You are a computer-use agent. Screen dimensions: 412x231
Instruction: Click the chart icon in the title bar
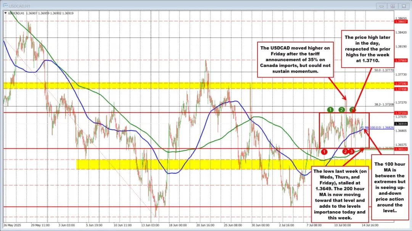click(x=5, y=6)
